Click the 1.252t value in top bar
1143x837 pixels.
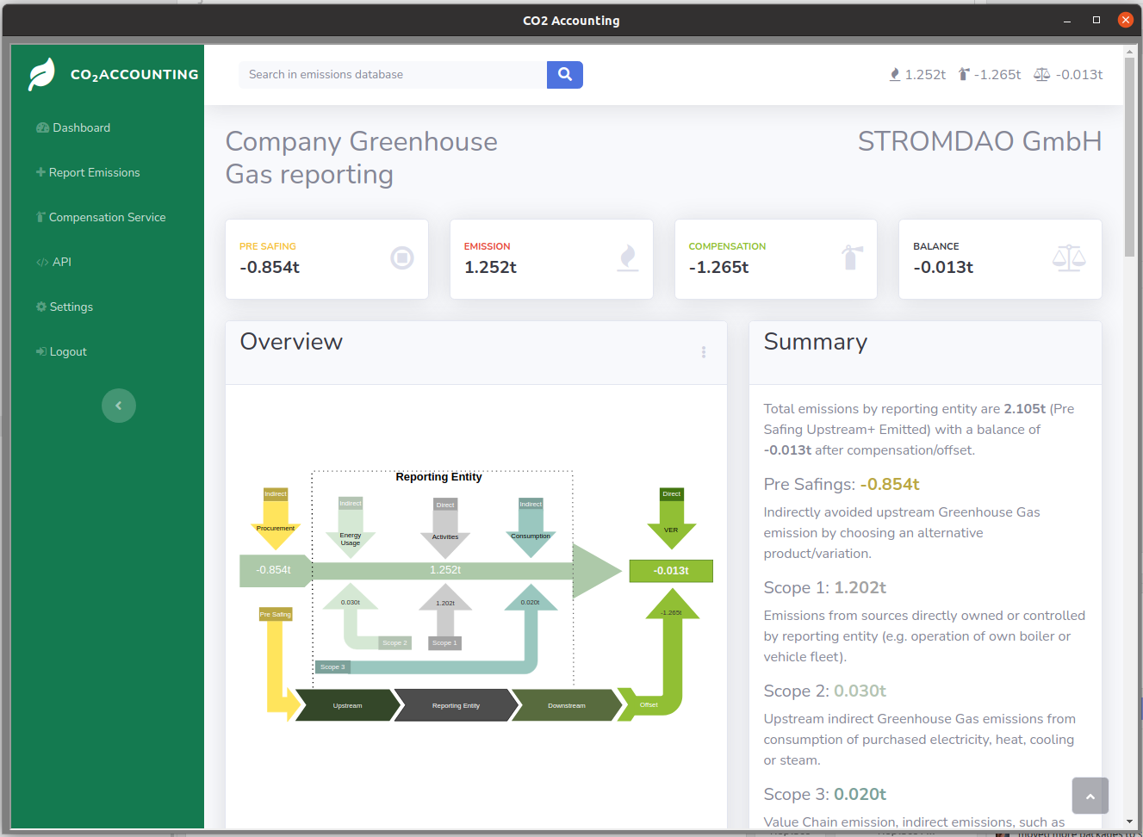coord(925,75)
